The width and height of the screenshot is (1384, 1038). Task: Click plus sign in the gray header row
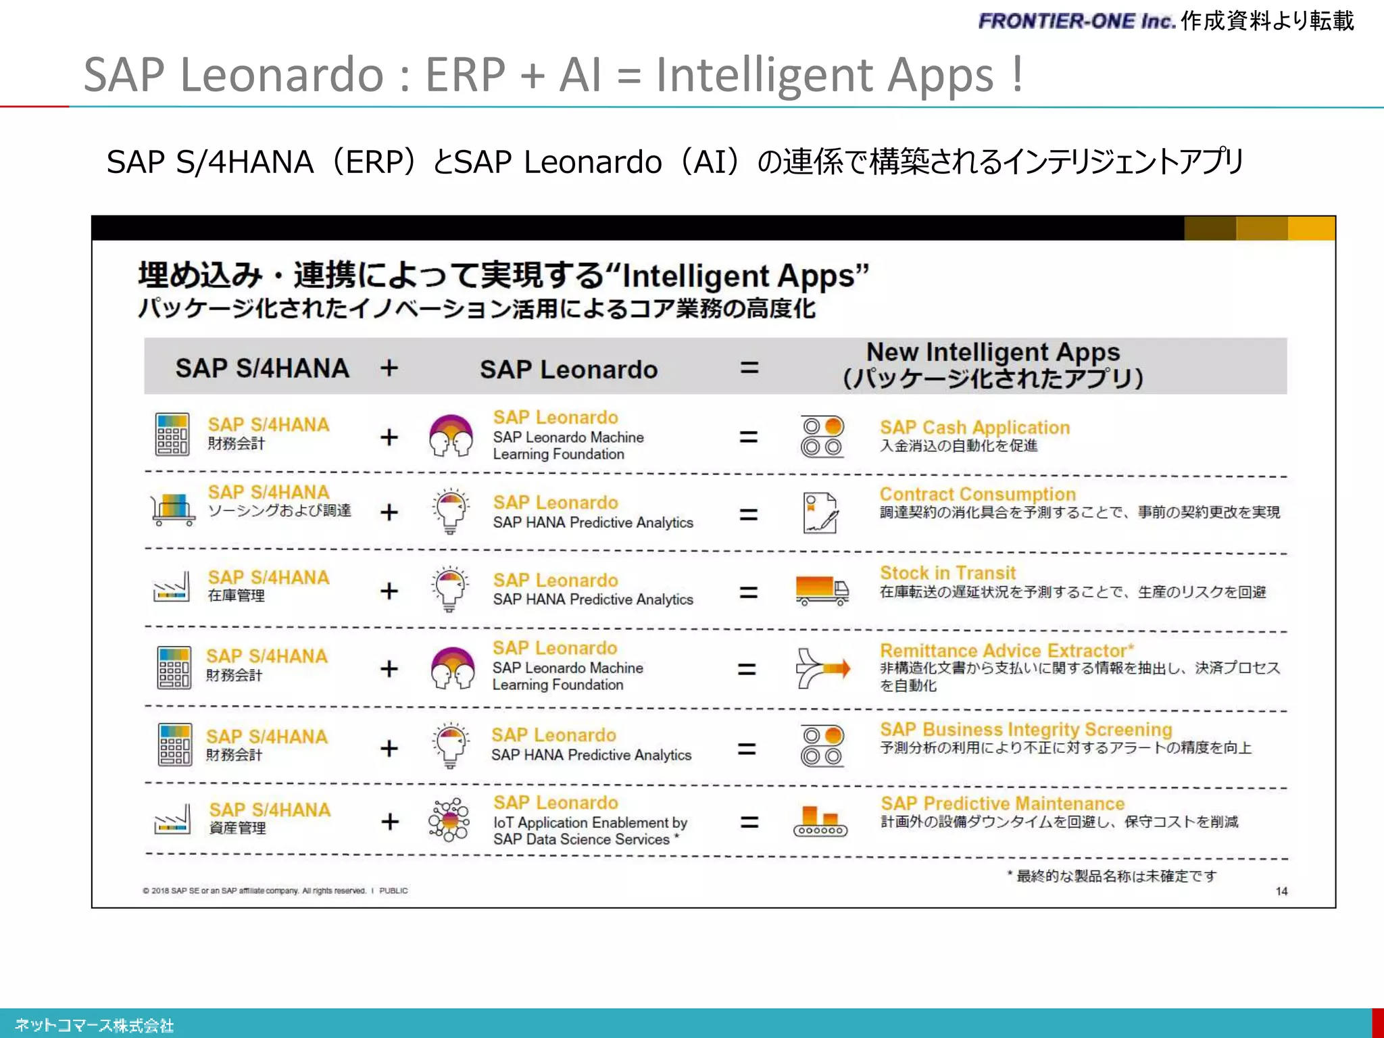click(389, 368)
